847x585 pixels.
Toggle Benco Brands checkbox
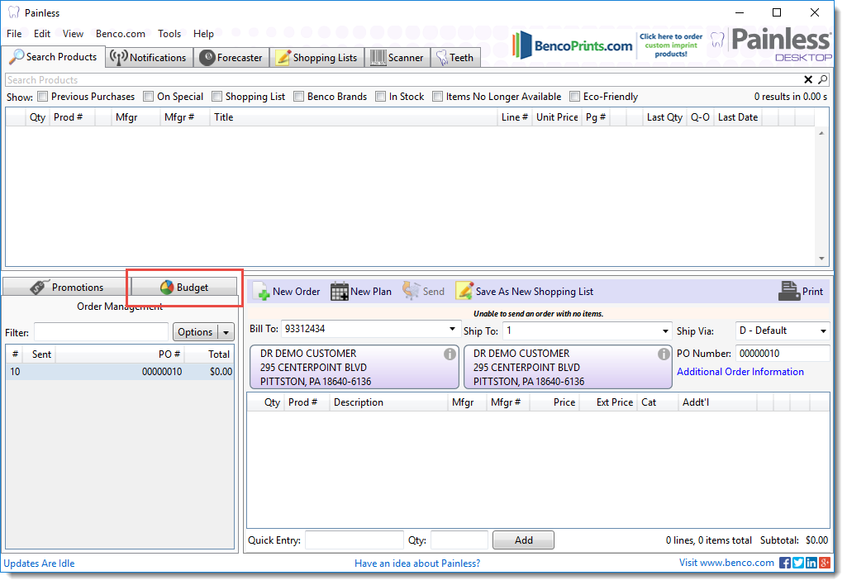click(x=298, y=96)
